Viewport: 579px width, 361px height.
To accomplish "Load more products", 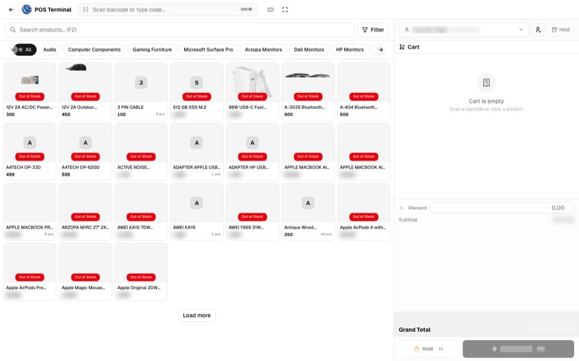I will pos(197,316).
